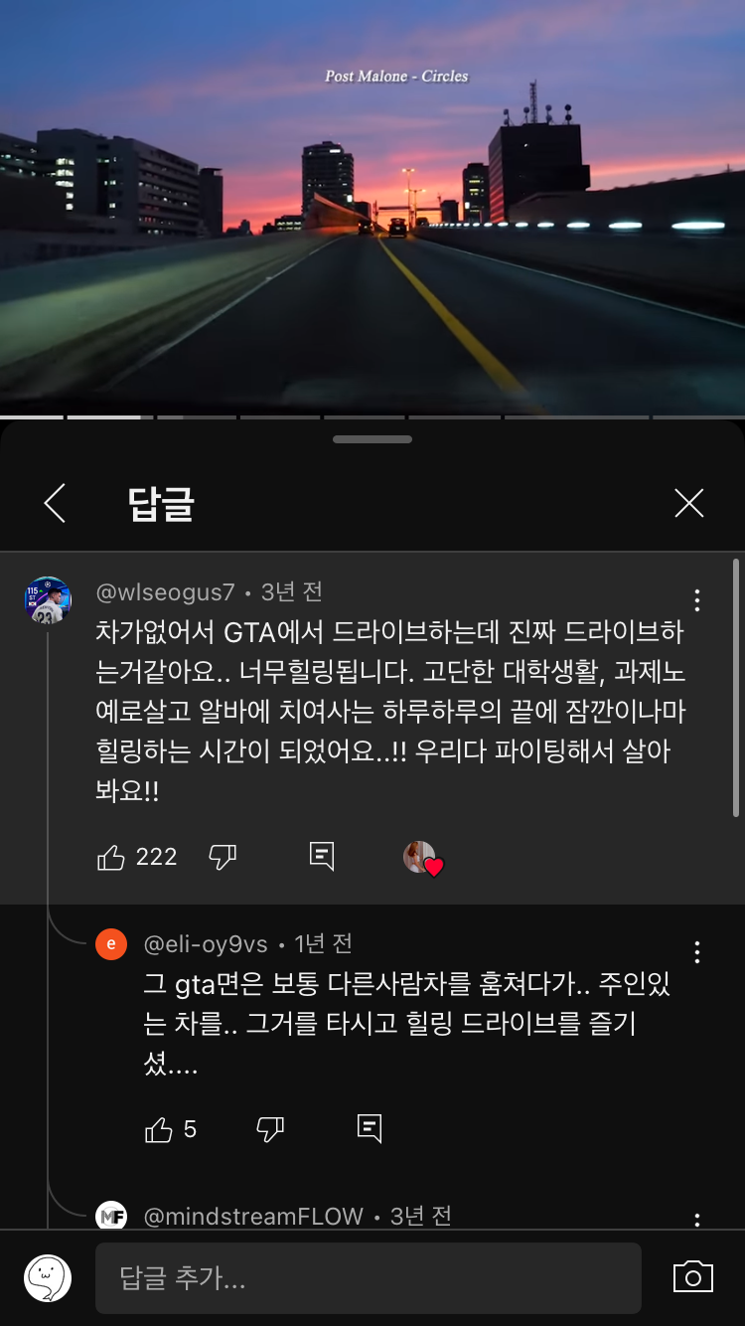Dislike the reply from @eli-oy9vs

270,1129
